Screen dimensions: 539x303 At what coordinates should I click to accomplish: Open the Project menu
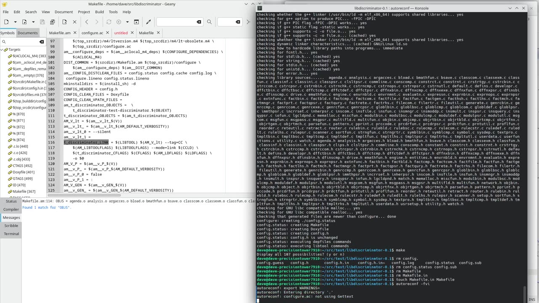(84, 12)
